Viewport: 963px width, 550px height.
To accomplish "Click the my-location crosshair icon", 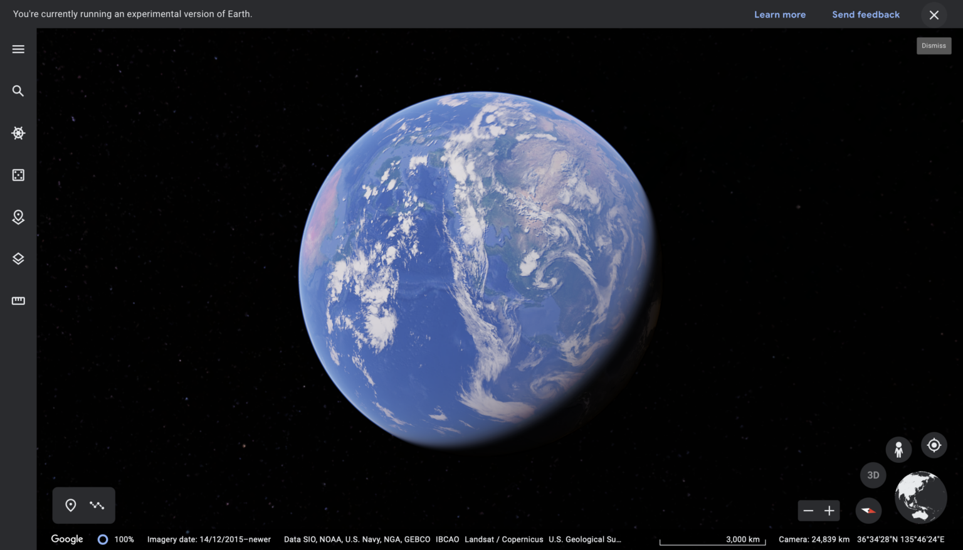I will coord(934,445).
